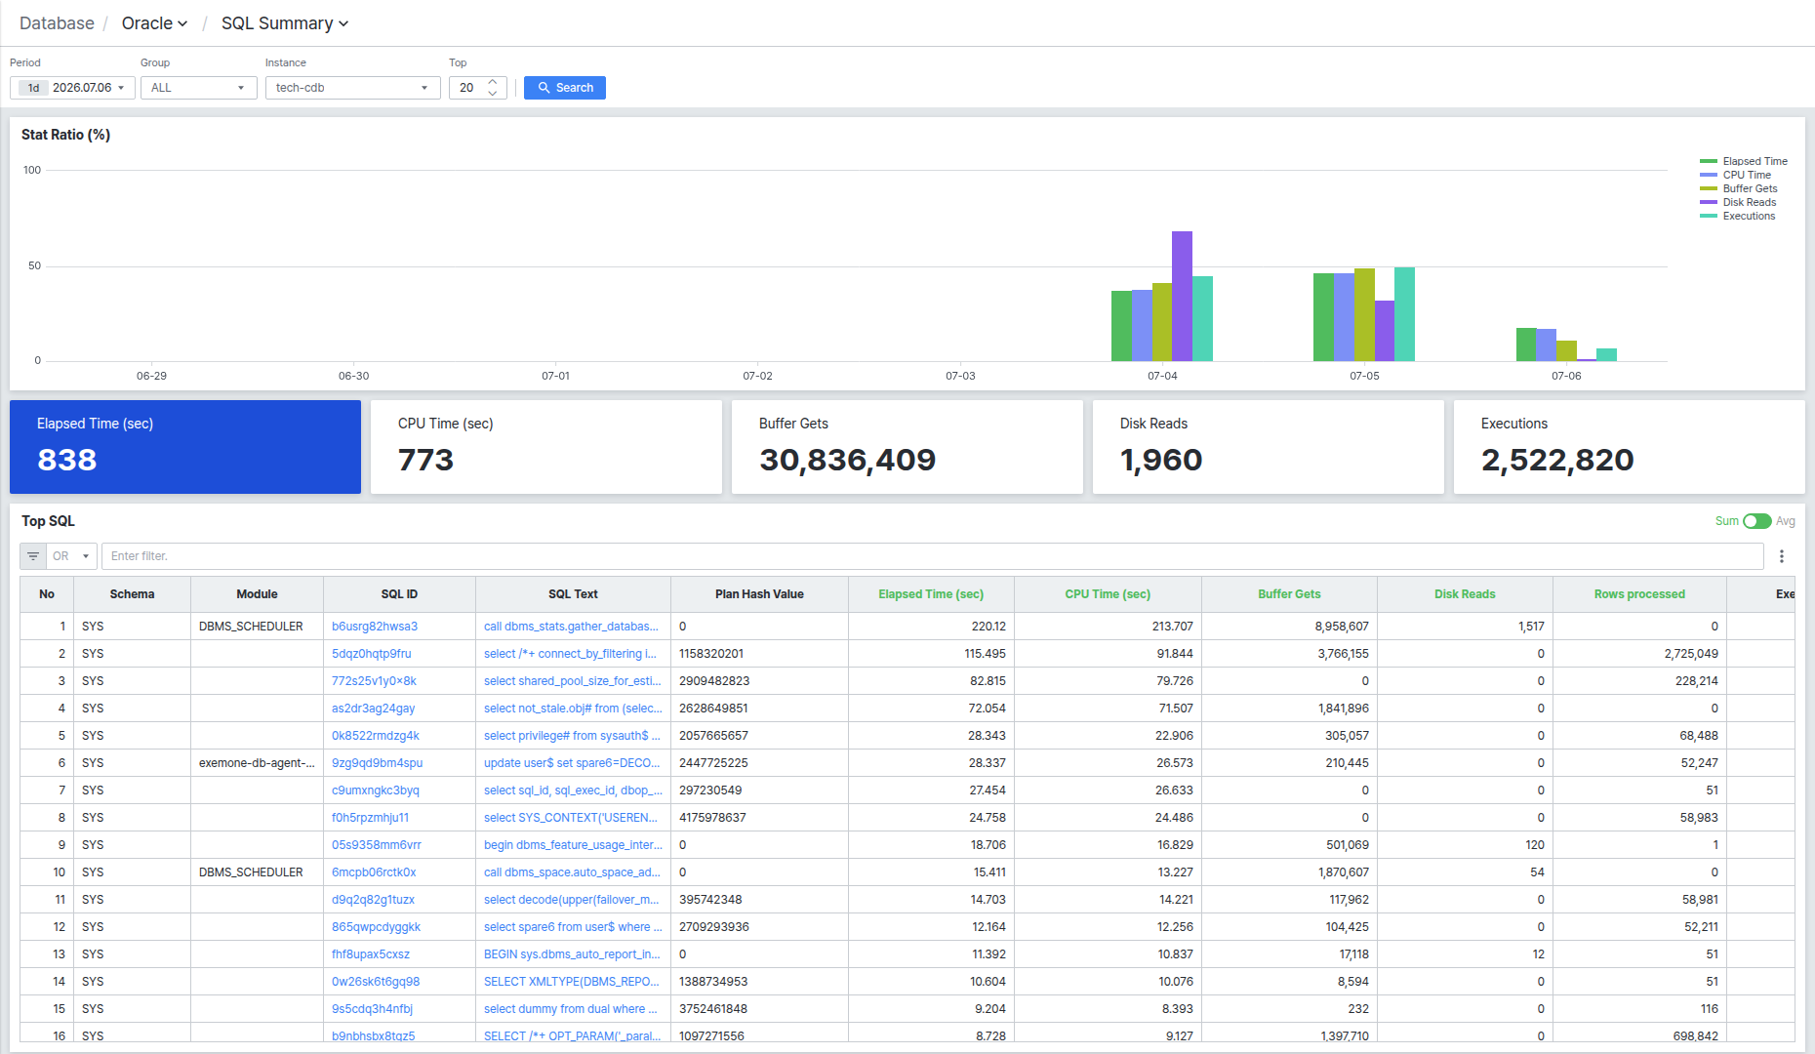This screenshot has width=1815, height=1054.
Task: Expand the Group ALL dropdown
Action: [199, 88]
